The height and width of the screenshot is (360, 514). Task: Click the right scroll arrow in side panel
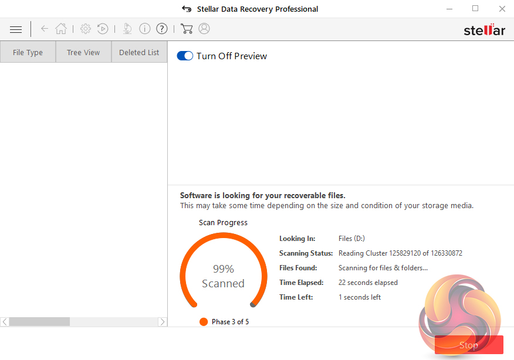tap(163, 322)
